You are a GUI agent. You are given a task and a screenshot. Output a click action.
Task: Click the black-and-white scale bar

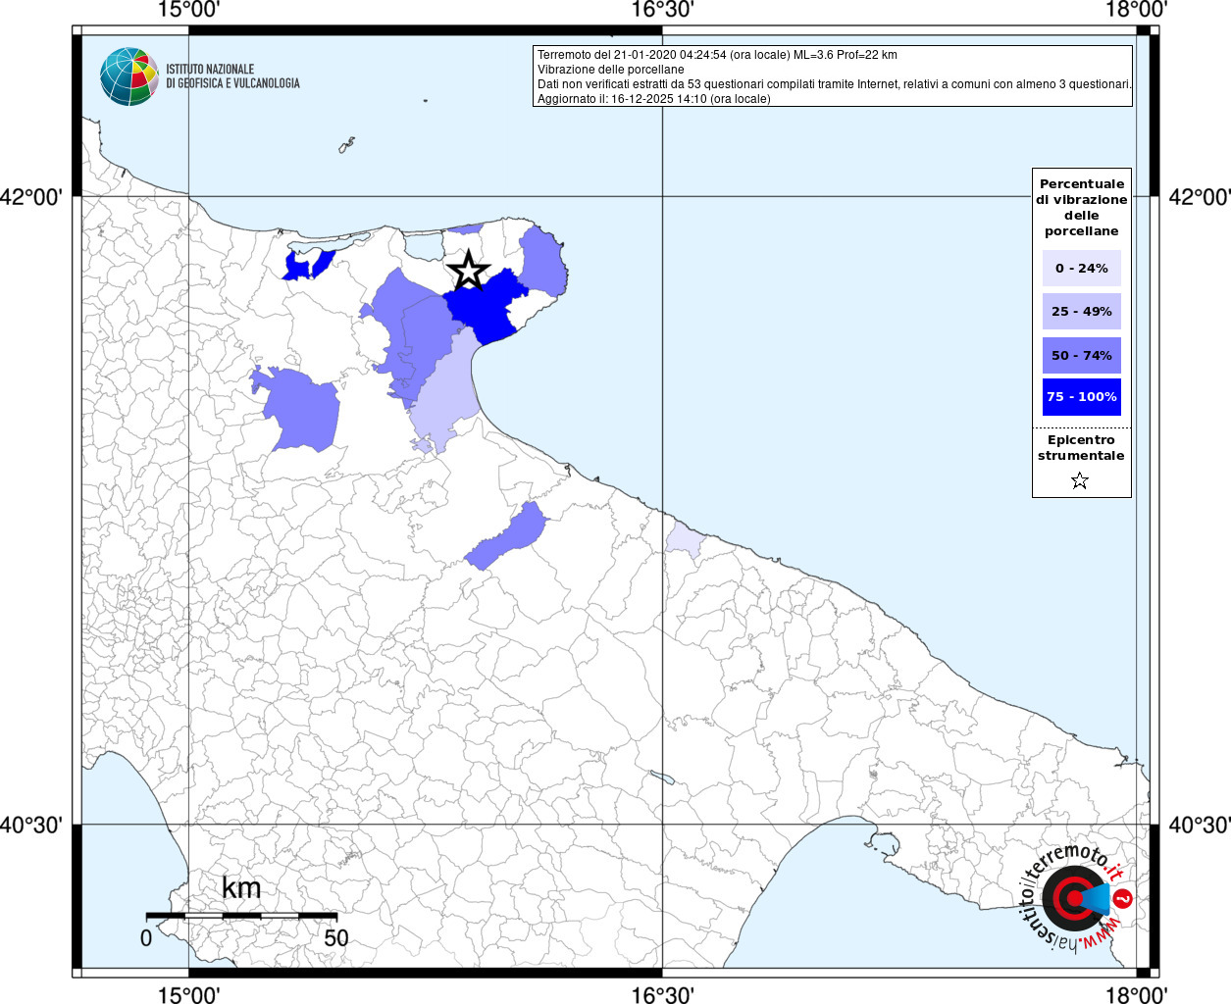241,916
